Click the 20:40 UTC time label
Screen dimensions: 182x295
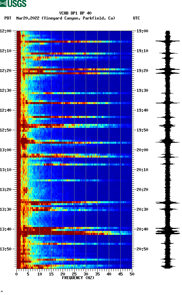[x=142, y=229]
